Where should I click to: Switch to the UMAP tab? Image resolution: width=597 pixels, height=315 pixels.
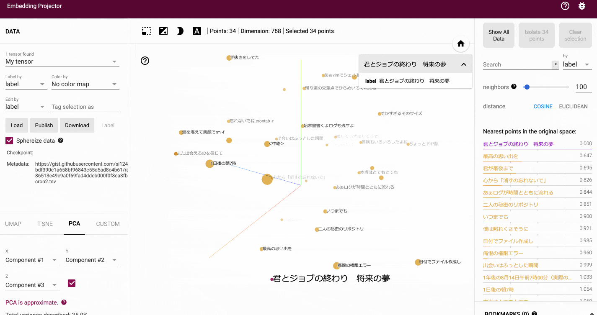coord(13,224)
